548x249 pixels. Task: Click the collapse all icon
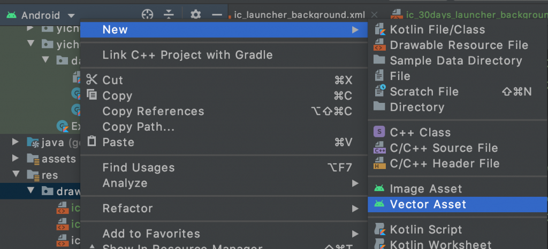click(x=169, y=15)
